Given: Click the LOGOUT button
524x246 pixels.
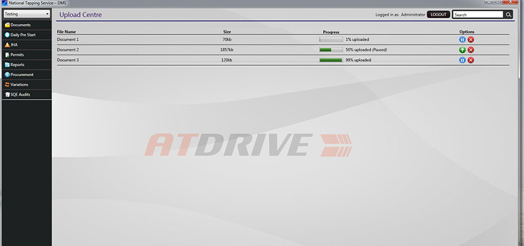Looking at the screenshot, I should tap(438, 15).
